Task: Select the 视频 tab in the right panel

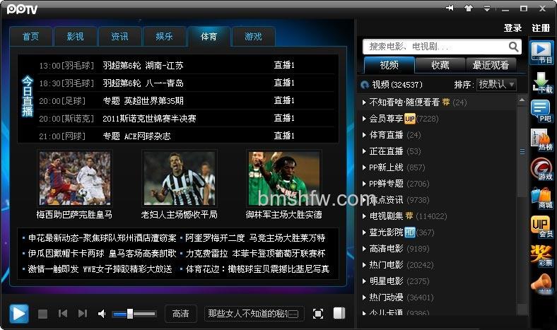Action: [389, 65]
